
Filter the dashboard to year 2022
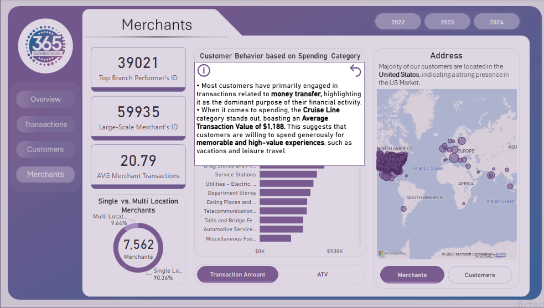[x=398, y=22]
